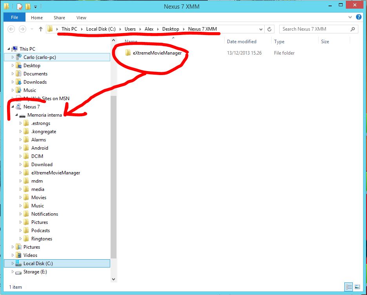This screenshot has height=295, width=367.
Task: Select the Storage (E:) drive icon
Action: [x=18, y=272]
